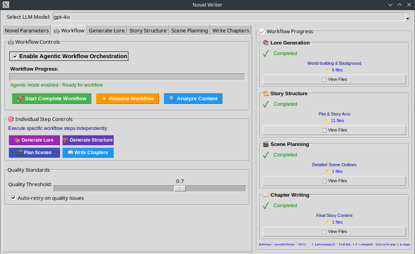Image resolution: width=415 pixels, height=254 pixels.
Task: Click the 6 files count text
Action: pyautogui.click(x=337, y=70)
